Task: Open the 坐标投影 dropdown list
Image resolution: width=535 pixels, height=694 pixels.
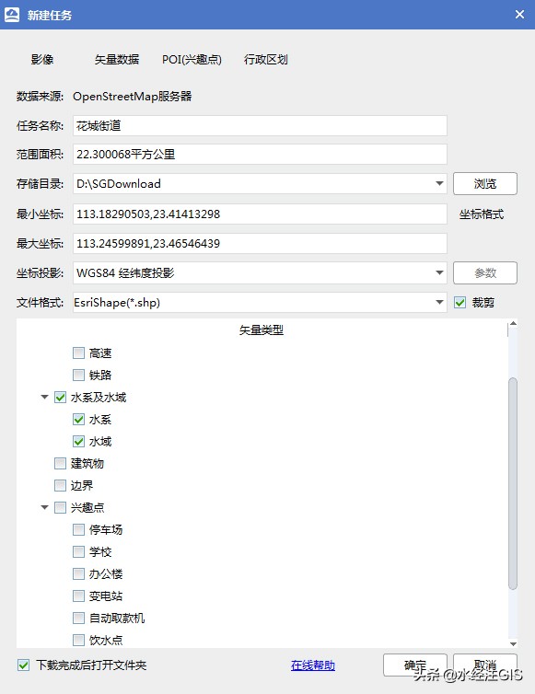Action: (x=439, y=272)
